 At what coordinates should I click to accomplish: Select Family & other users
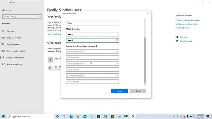[x=15, y=58]
